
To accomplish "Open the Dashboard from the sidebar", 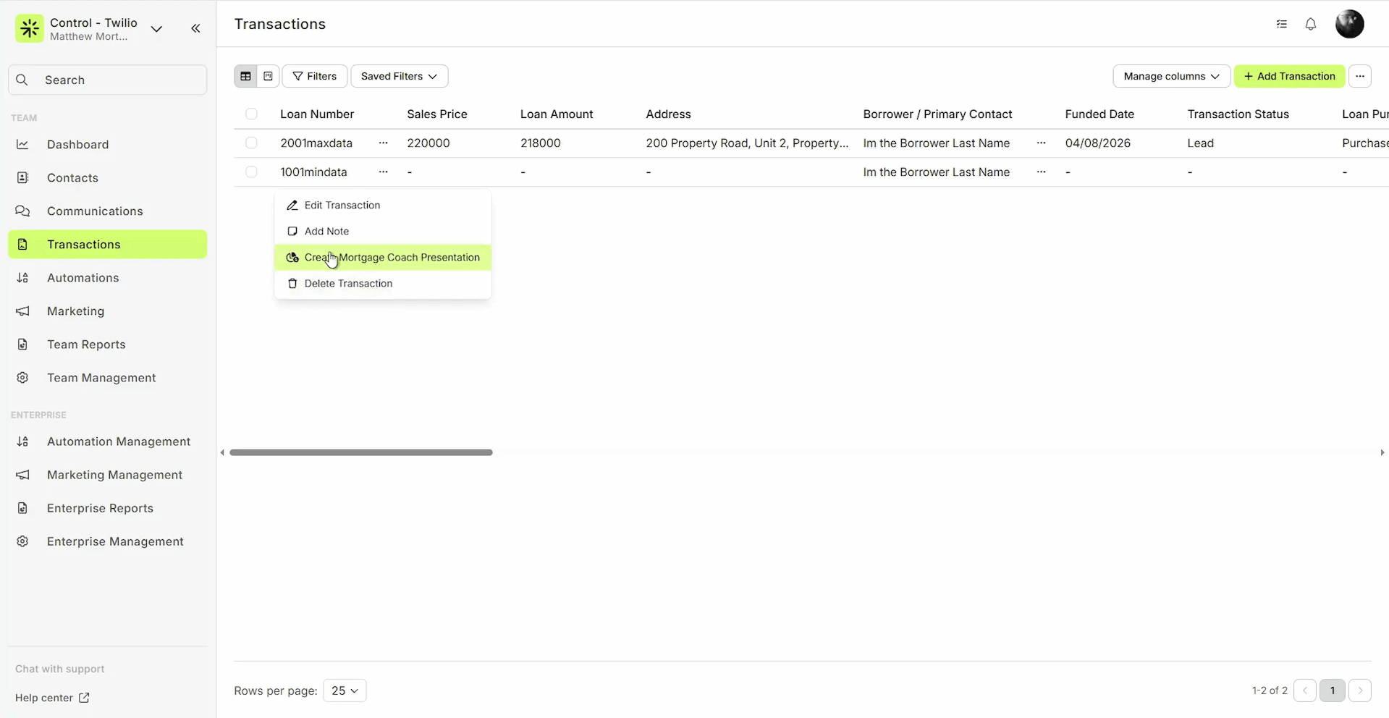I will click(x=78, y=144).
